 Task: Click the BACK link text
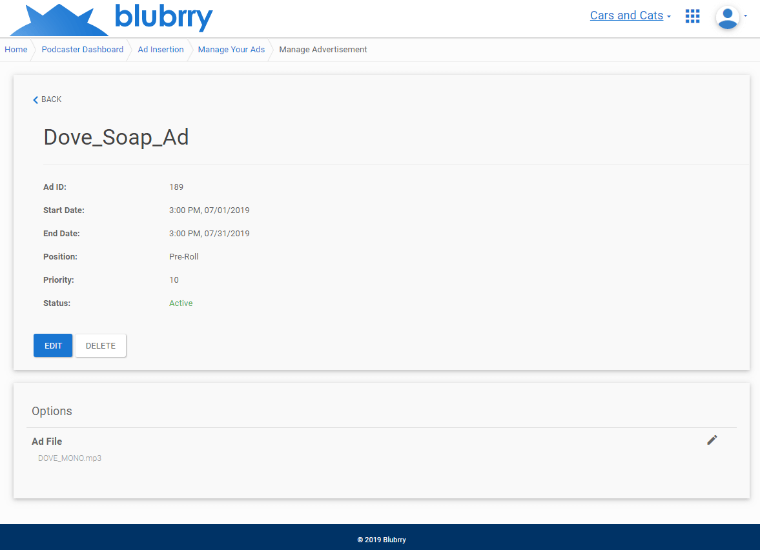pyautogui.click(x=52, y=99)
